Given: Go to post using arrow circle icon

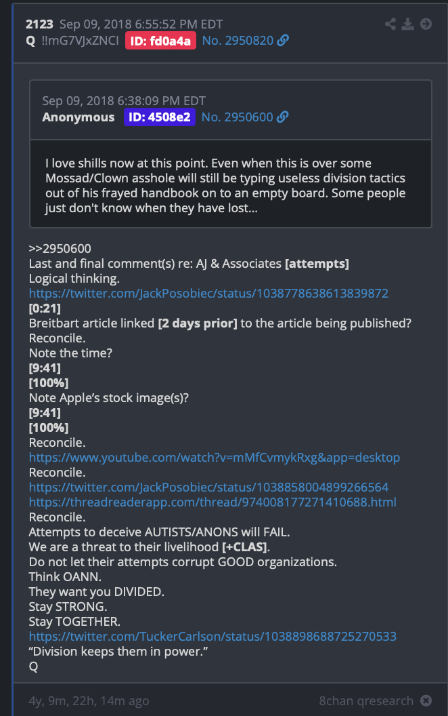Looking at the screenshot, I should 426,24.
